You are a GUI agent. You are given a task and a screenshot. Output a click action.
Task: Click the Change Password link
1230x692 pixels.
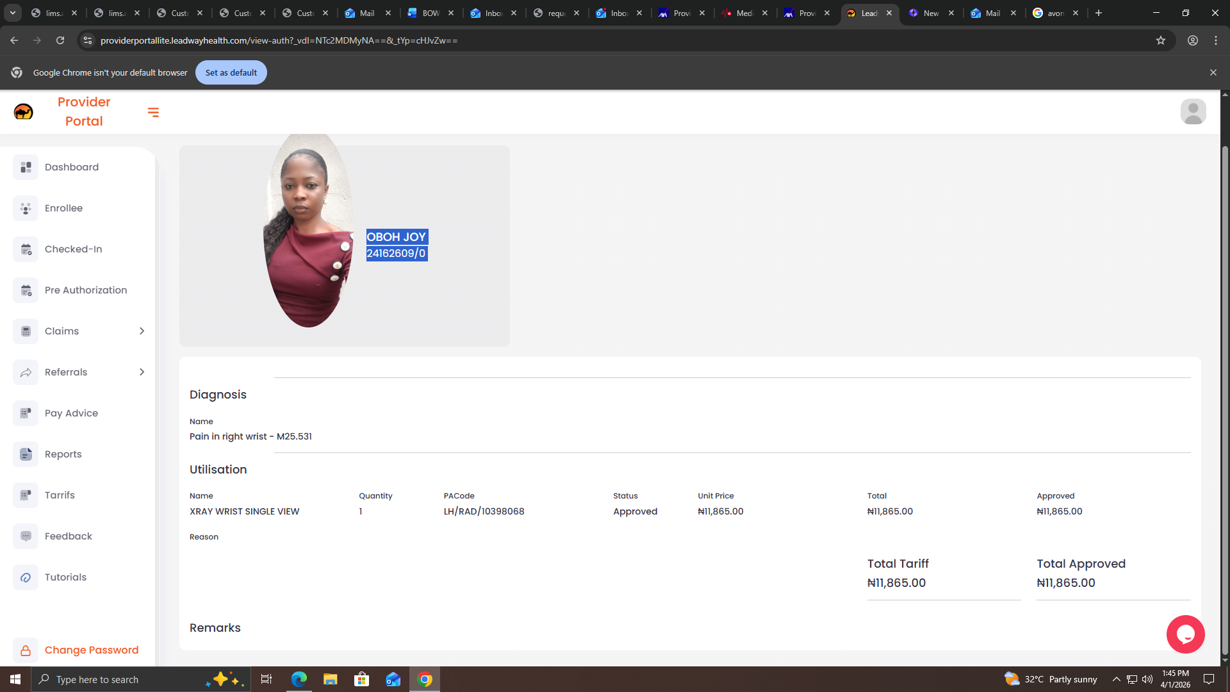pos(91,650)
